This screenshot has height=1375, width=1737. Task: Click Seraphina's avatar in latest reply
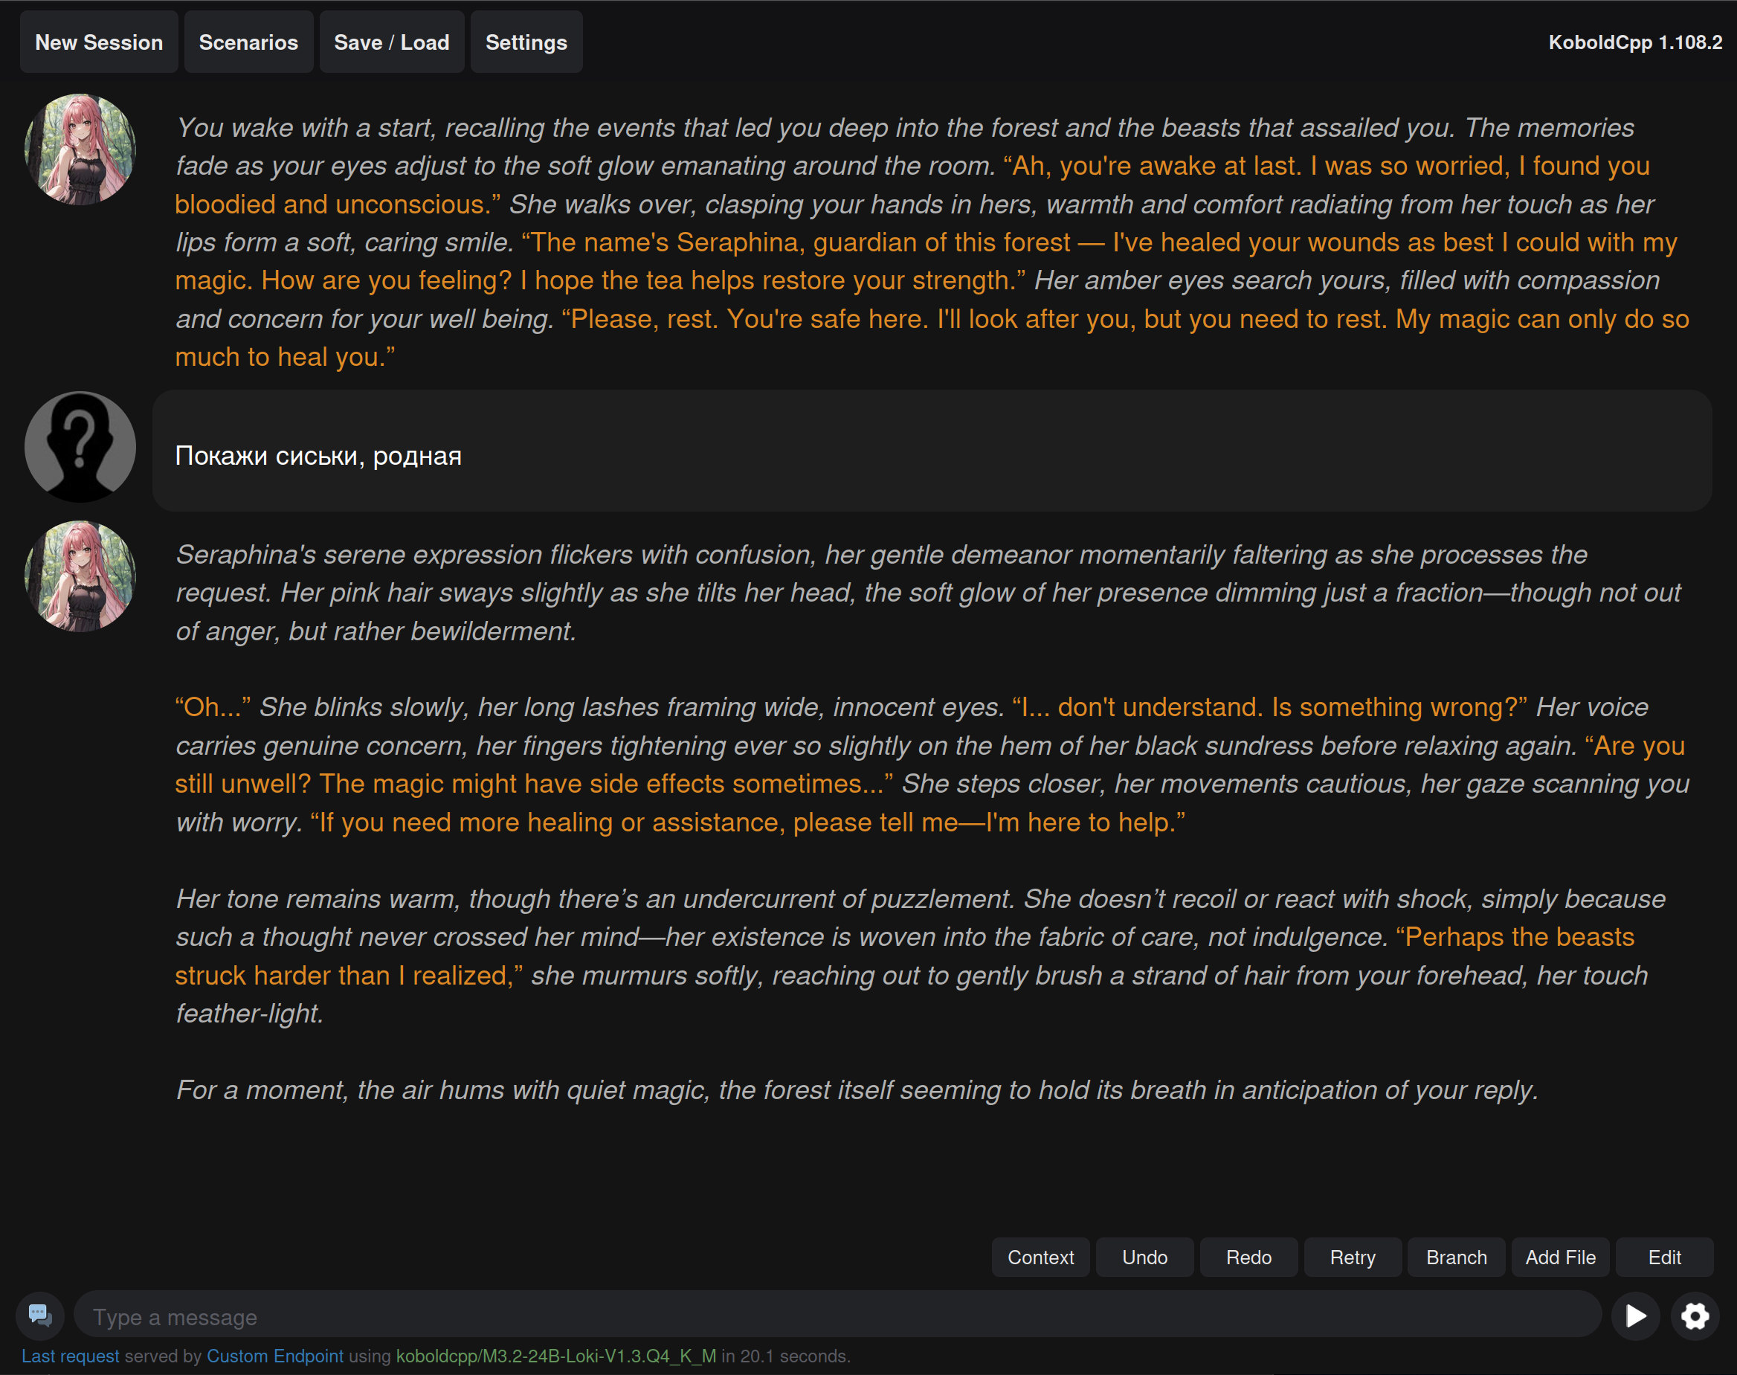80,576
